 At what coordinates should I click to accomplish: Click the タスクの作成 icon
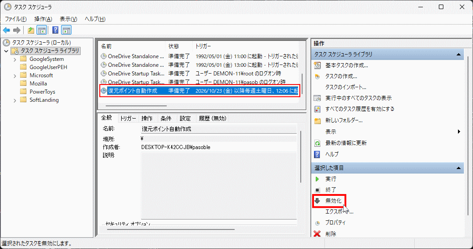pos(317,76)
